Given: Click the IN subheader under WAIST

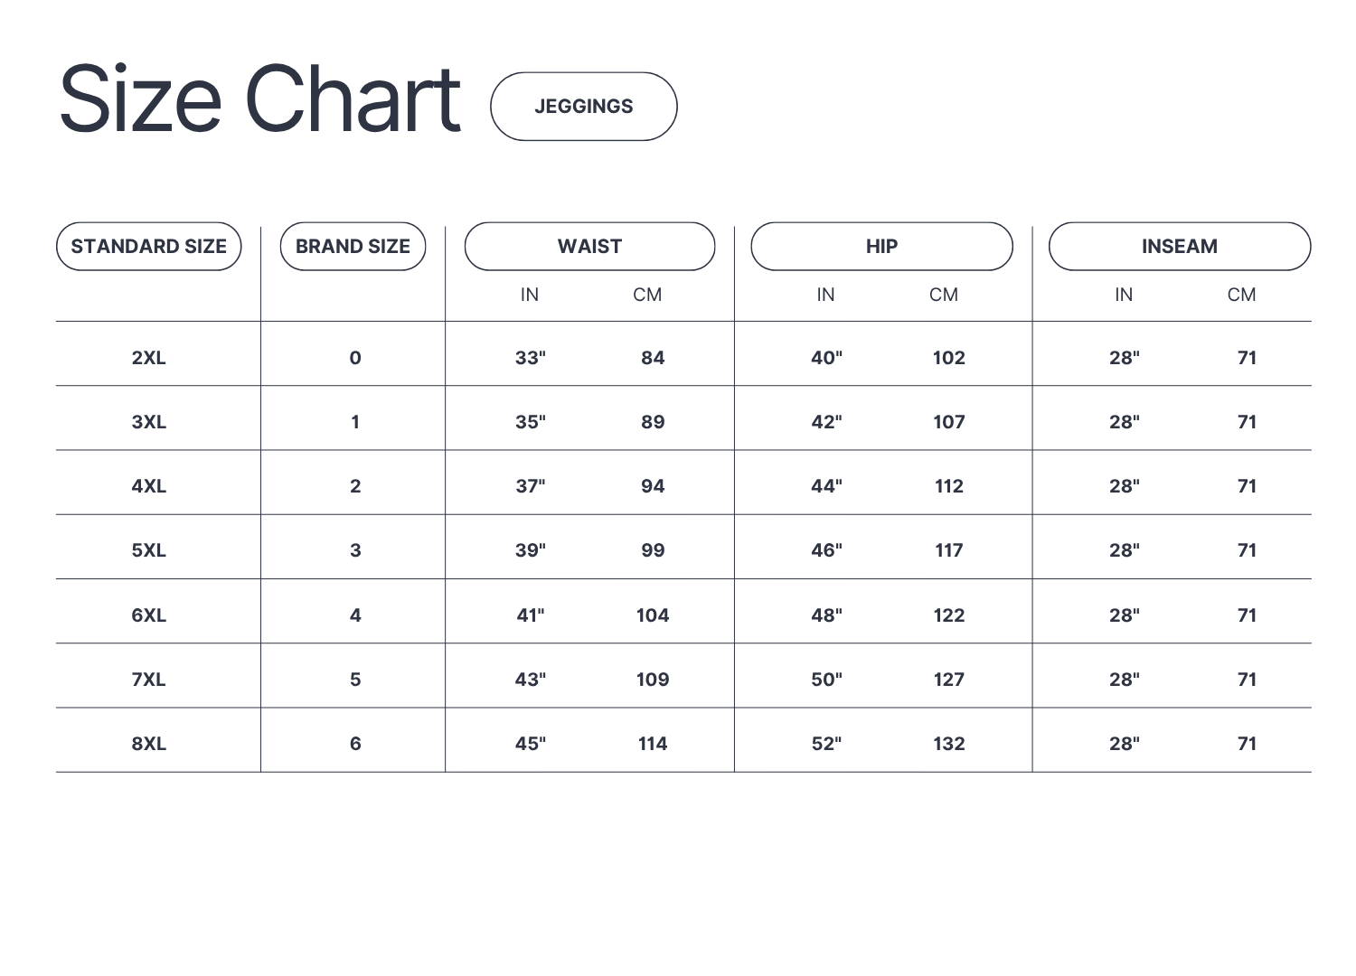Looking at the screenshot, I should [530, 295].
